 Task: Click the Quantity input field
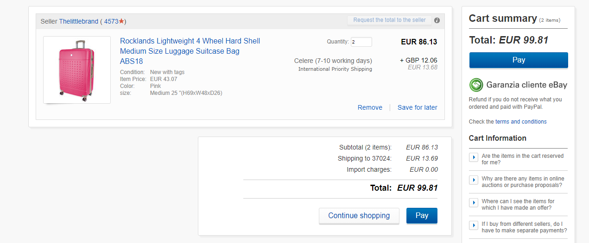pyautogui.click(x=361, y=42)
